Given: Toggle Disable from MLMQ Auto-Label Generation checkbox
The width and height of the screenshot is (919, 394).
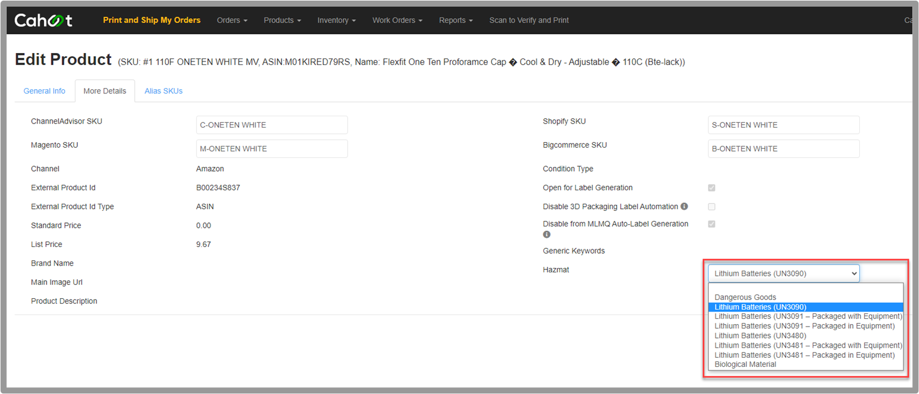Looking at the screenshot, I should tap(712, 224).
